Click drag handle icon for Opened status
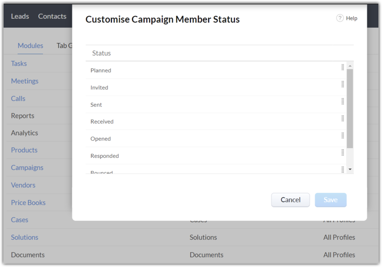Image resolution: width=382 pixels, height=267 pixels. 343,135
